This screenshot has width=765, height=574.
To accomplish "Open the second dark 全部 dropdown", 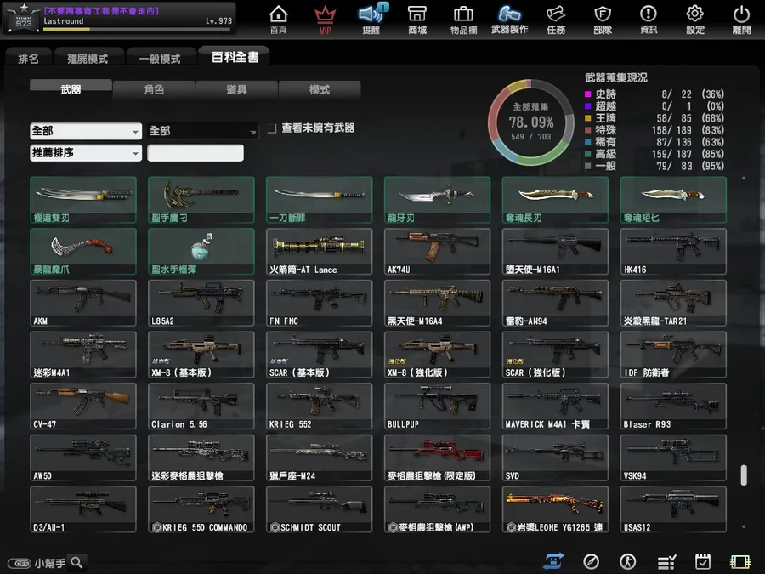I will 203,131.
